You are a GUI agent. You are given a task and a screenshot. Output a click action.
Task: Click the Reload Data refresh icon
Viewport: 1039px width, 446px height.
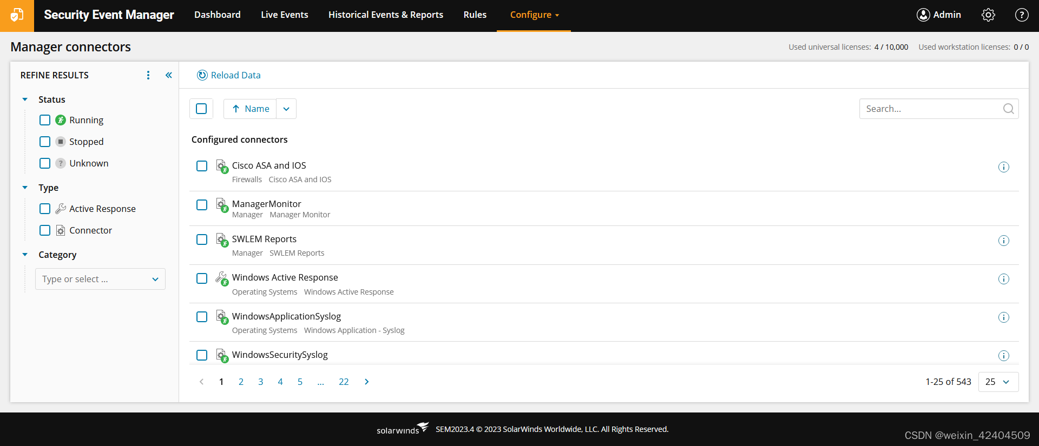(202, 75)
